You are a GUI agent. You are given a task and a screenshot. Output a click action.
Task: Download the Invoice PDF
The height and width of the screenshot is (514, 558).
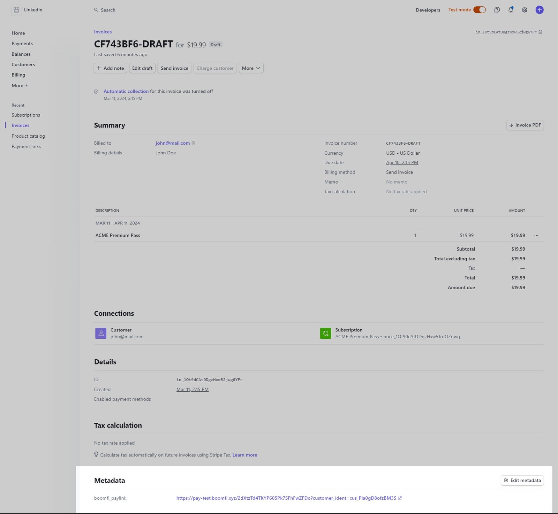[525, 125]
